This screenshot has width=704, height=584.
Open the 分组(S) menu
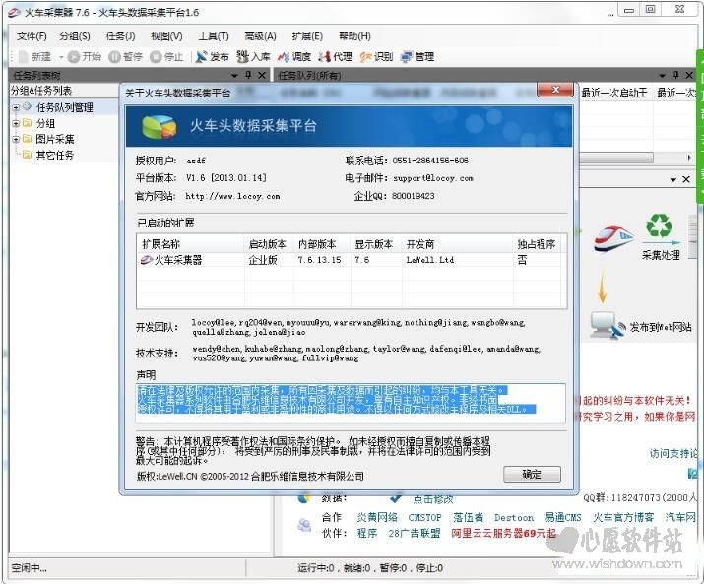(x=75, y=36)
